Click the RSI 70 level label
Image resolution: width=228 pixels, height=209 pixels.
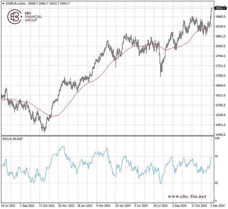[217, 156]
